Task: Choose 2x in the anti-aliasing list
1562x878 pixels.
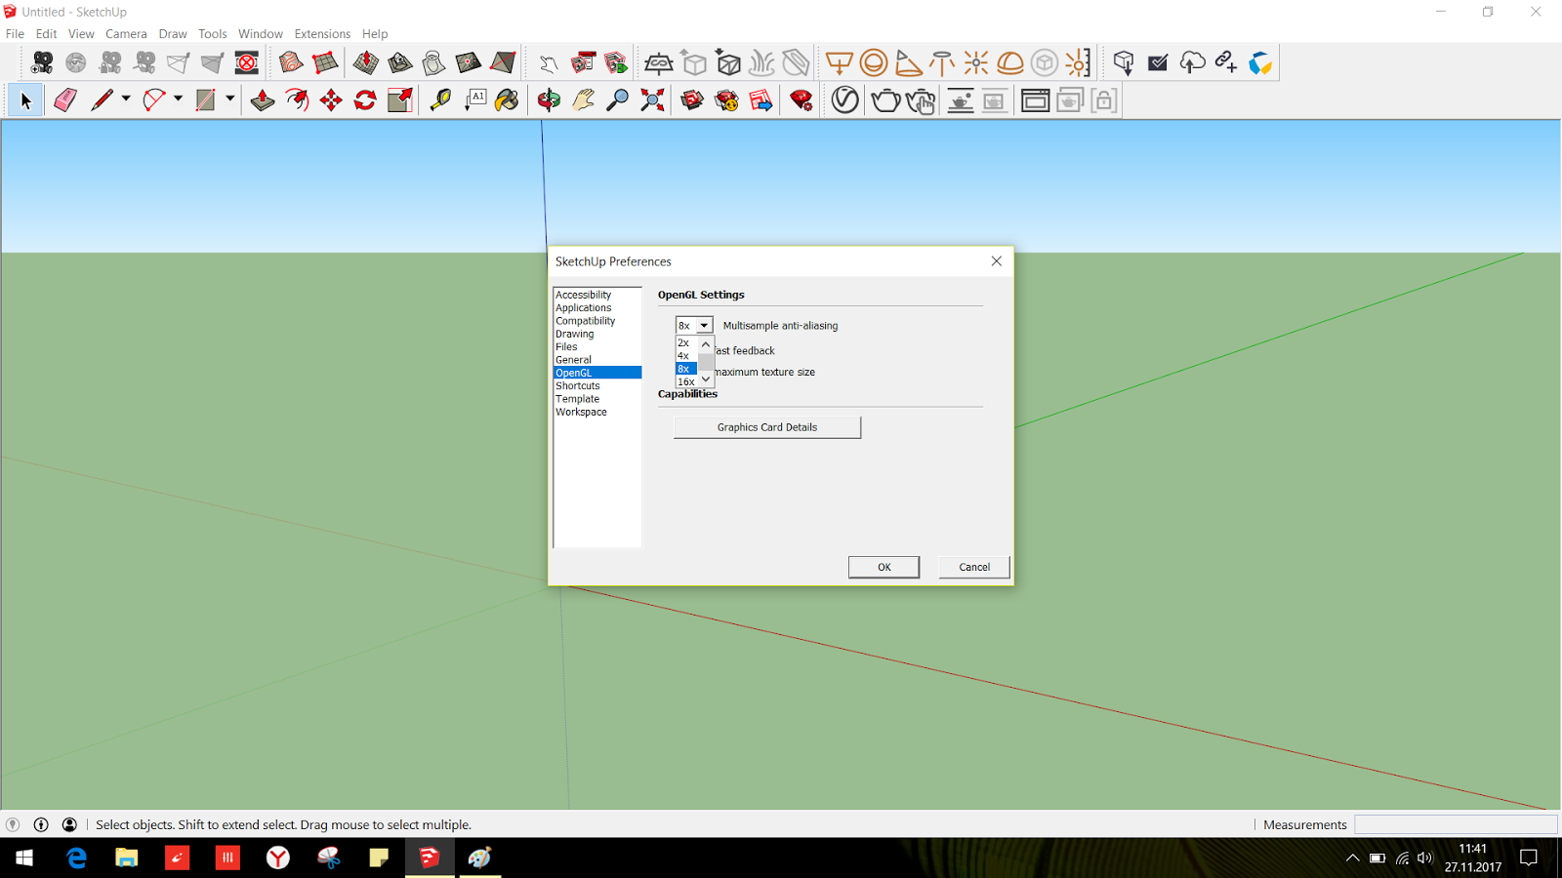Action: [686, 342]
